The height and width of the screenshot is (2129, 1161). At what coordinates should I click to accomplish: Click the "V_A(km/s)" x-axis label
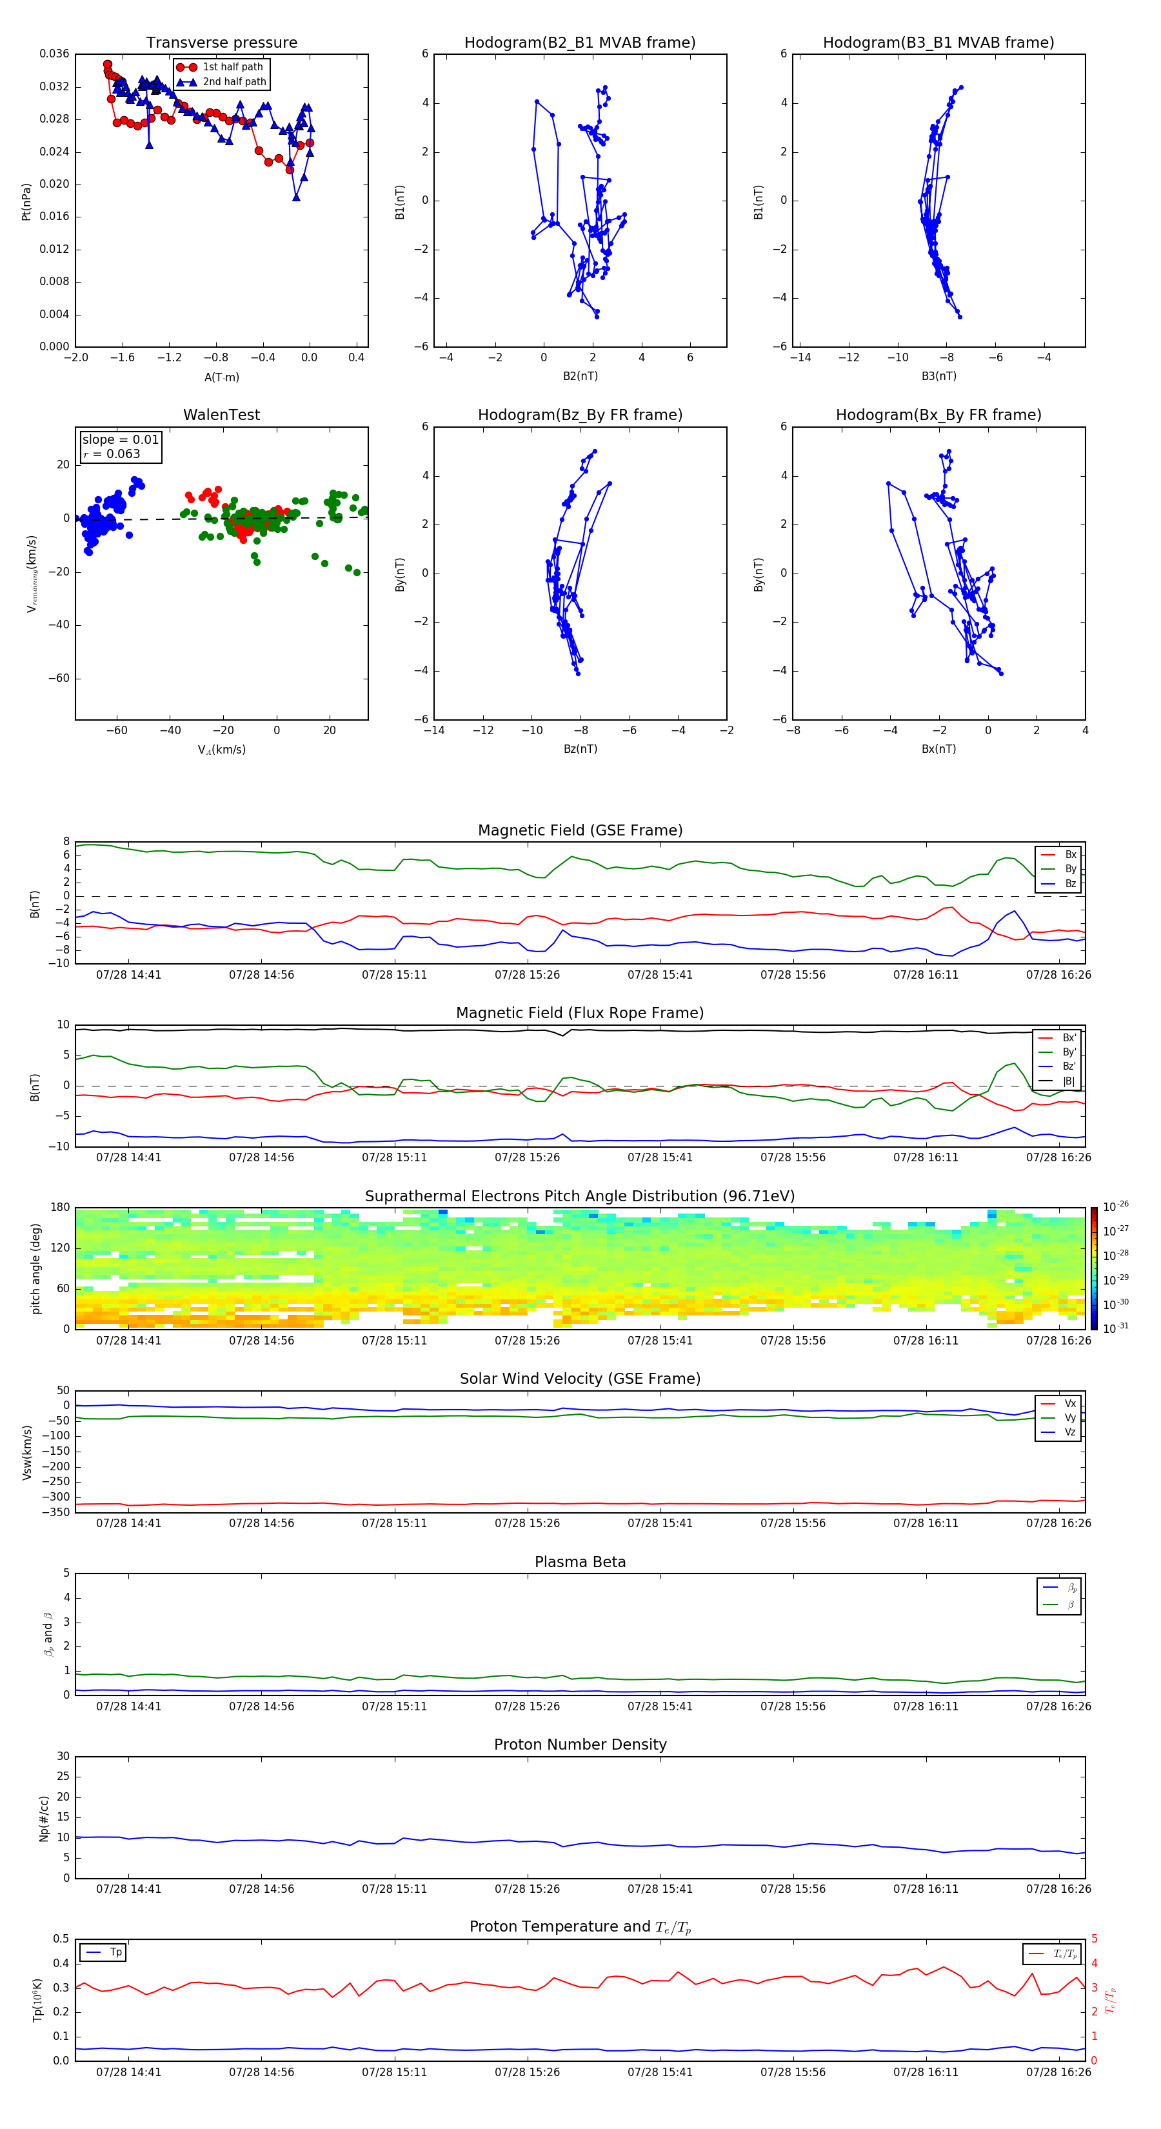(x=221, y=750)
